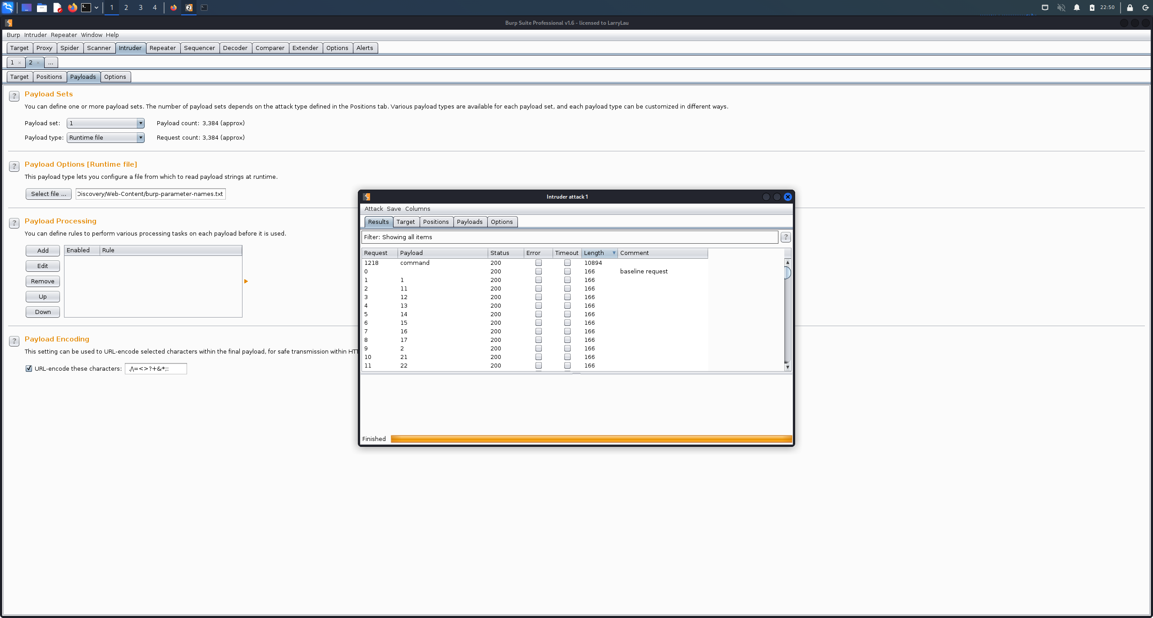Switch to workspace 2
Viewport: 1153px width, 618px height.
(x=126, y=8)
